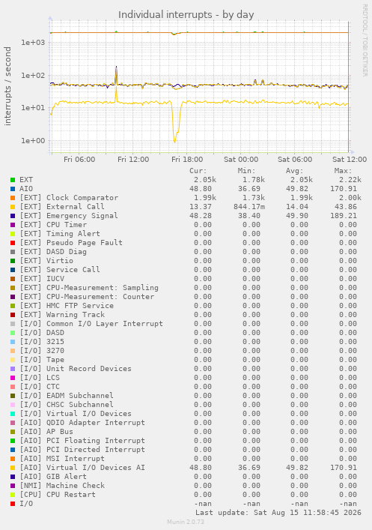Click the Max column header
Image resolution: width=372 pixels, height=530 pixels.
[x=343, y=171]
